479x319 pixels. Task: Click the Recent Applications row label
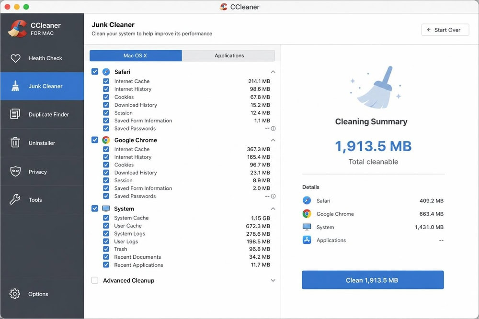pos(139,265)
